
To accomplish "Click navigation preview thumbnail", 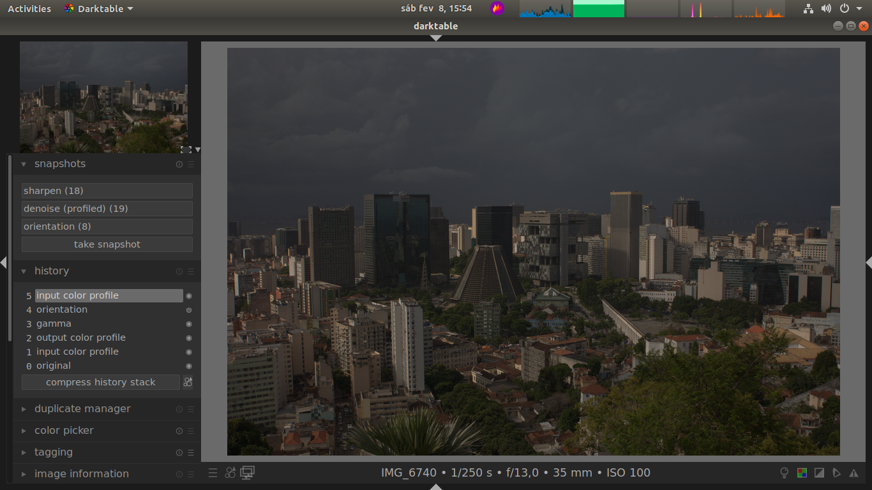I will pyautogui.click(x=103, y=97).
